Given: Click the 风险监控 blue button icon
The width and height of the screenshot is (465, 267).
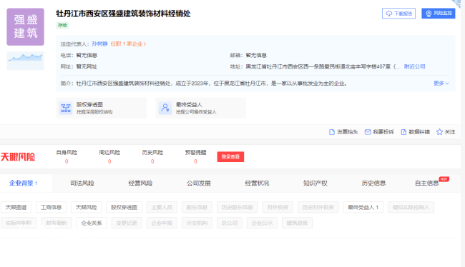Looking at the screenshot, I should click(x=429, y=14).
